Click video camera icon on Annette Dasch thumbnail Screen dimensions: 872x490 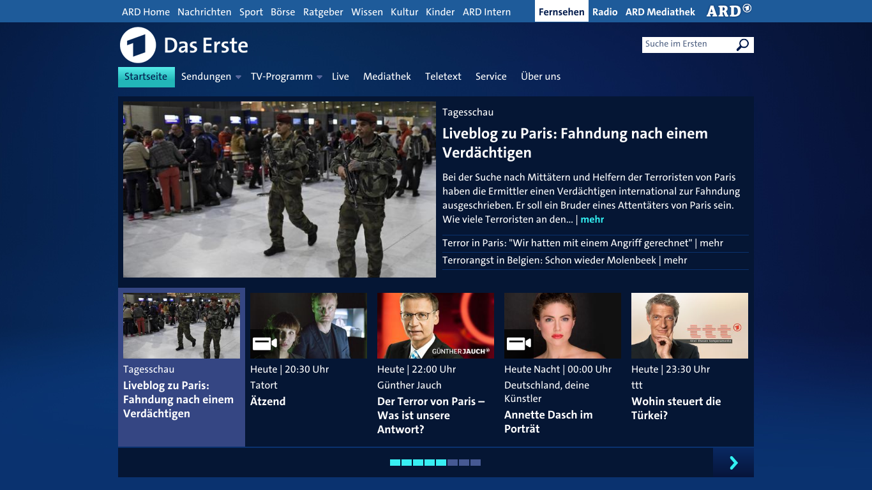[518, 344]
